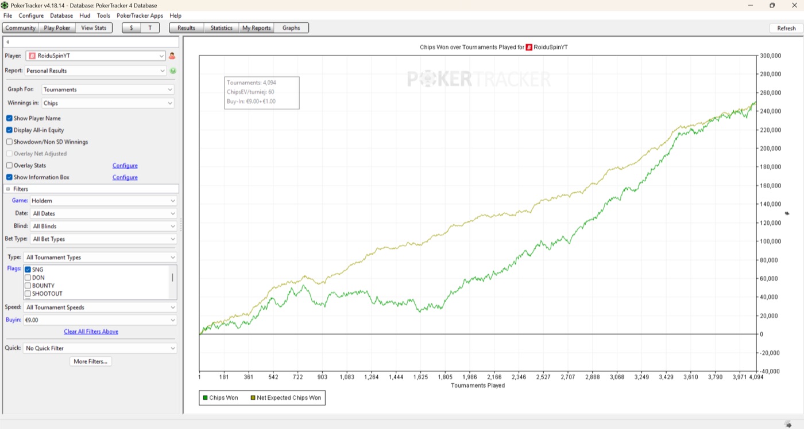804x429 pixels.
Task: Expand the Date filter dropdown
Action: (104, 213)
